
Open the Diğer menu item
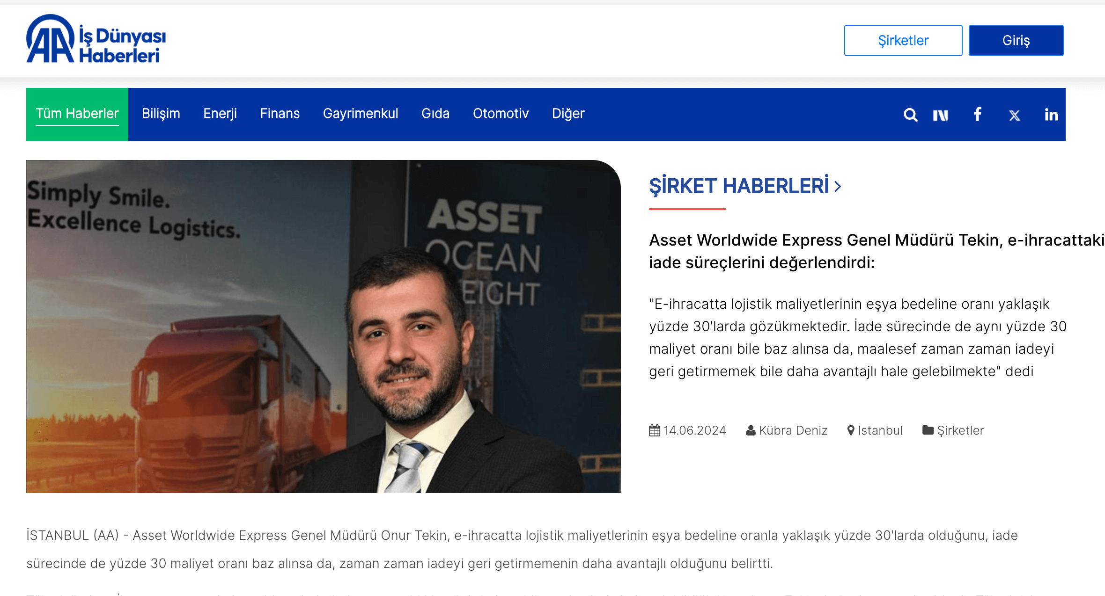(568, 114)
